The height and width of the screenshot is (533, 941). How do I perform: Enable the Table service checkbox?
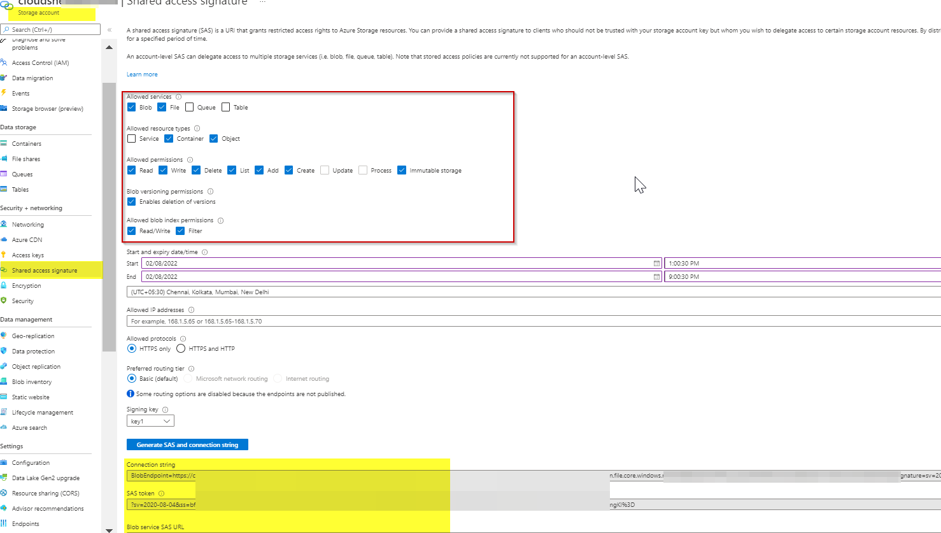(225, 107)
